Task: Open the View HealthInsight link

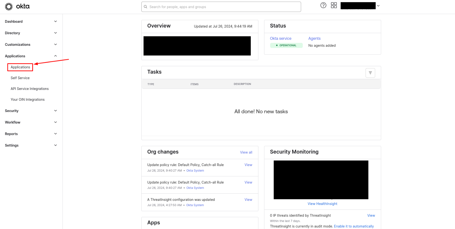Action: click(x=322, y=204)
